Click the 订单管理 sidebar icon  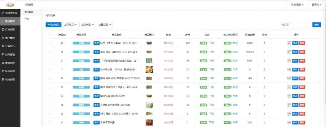(x=3, y=29)
